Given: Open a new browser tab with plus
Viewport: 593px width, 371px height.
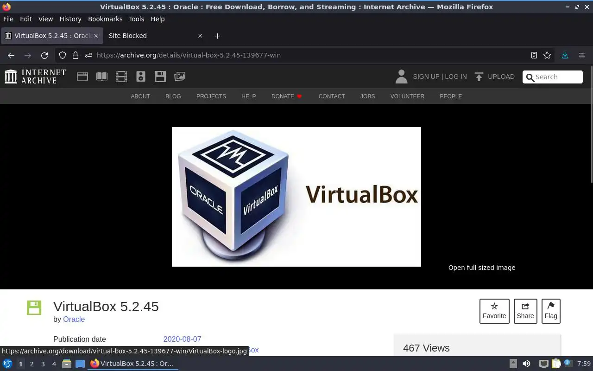Looking at the screenshot, I should coord(217,36).
